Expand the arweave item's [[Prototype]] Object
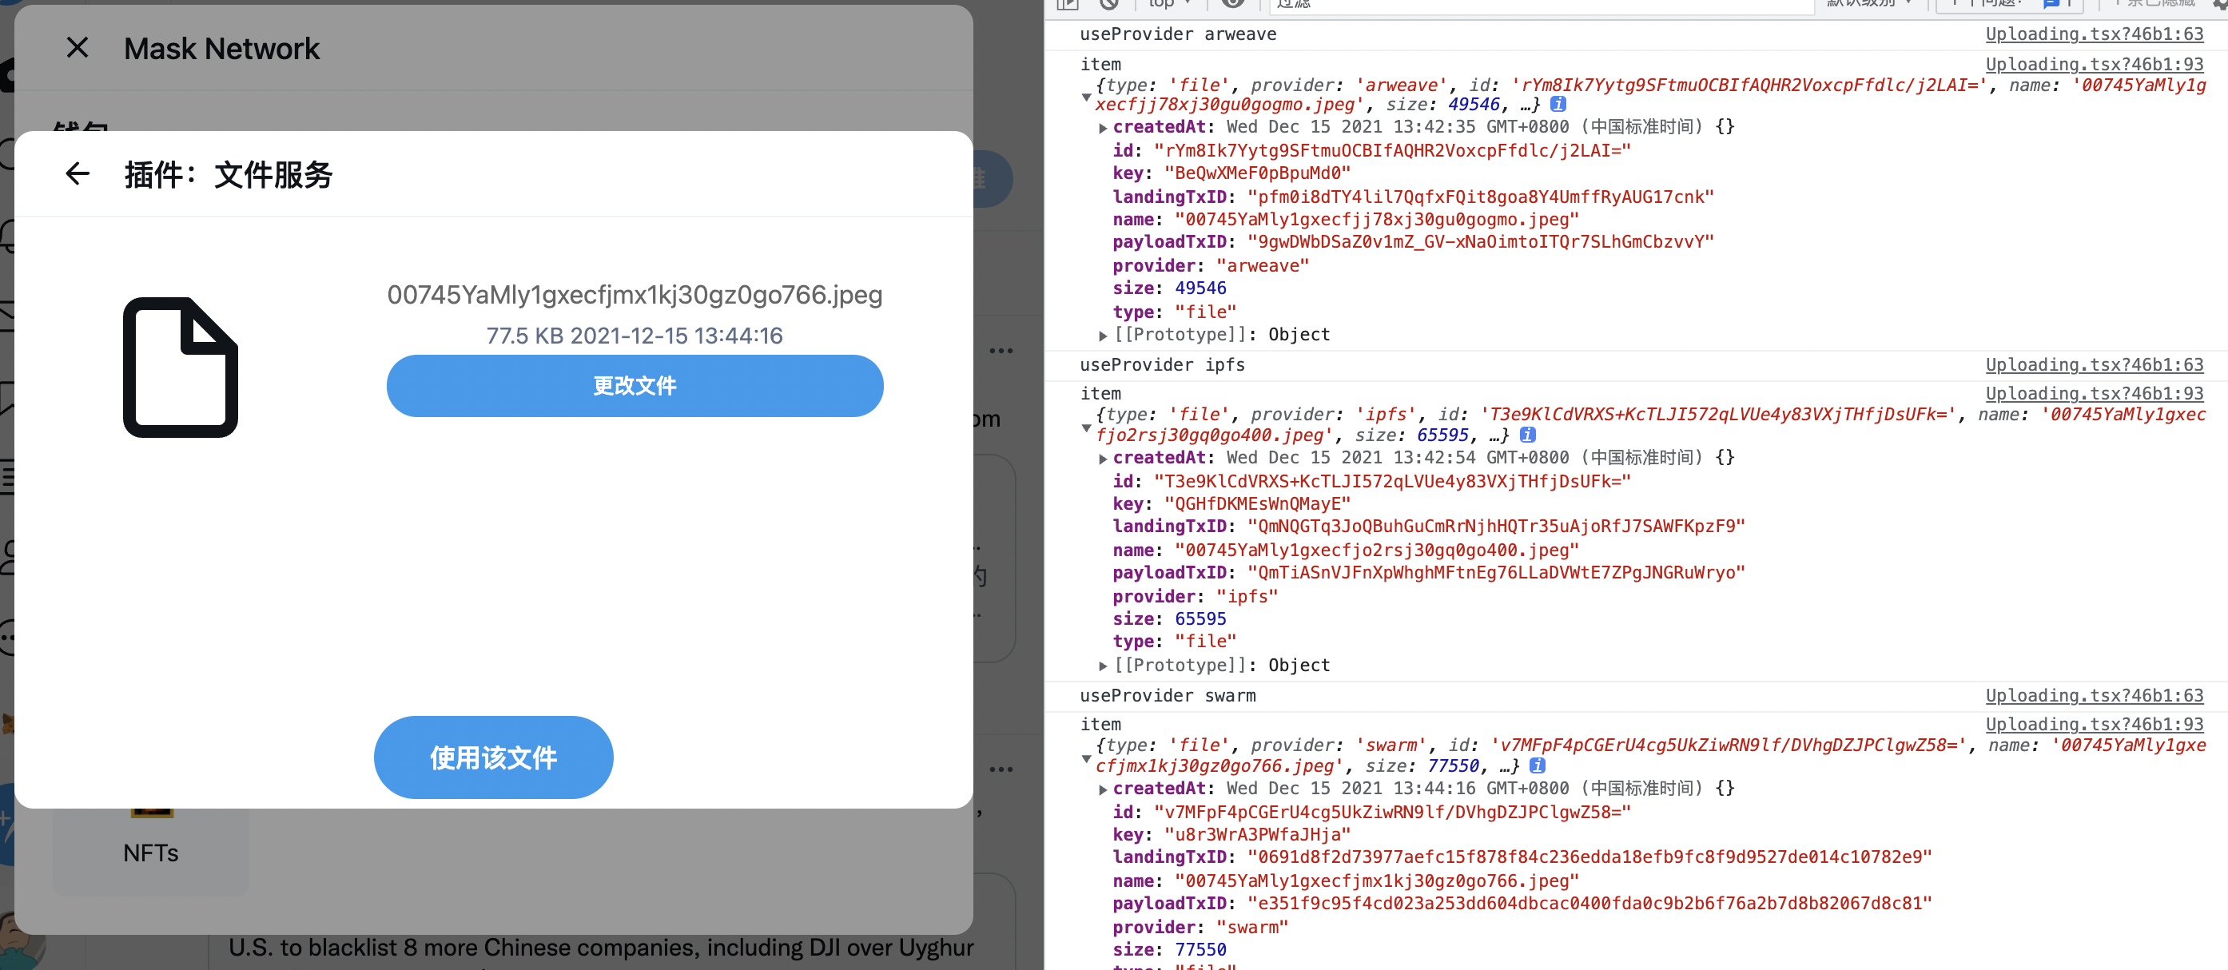This screenshot has width=2228, height=970. tap(1103, 336)
